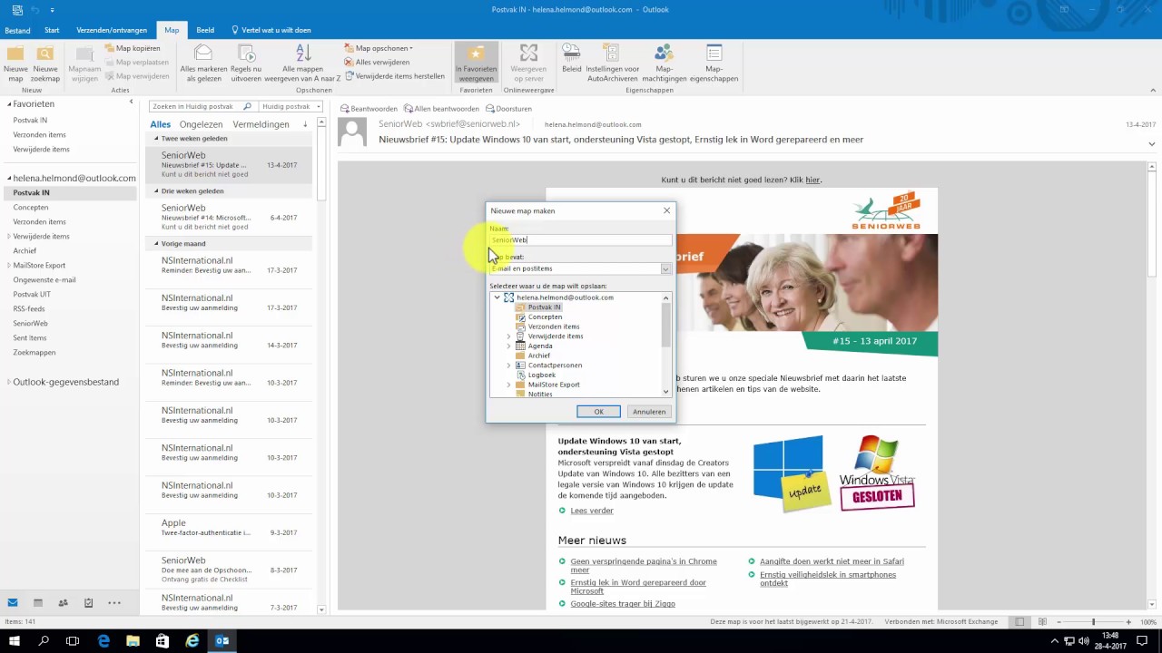Click Doorsturen in reading pane
The height and width of the screenshot is (653, 1162).
(x=508, y=108)
